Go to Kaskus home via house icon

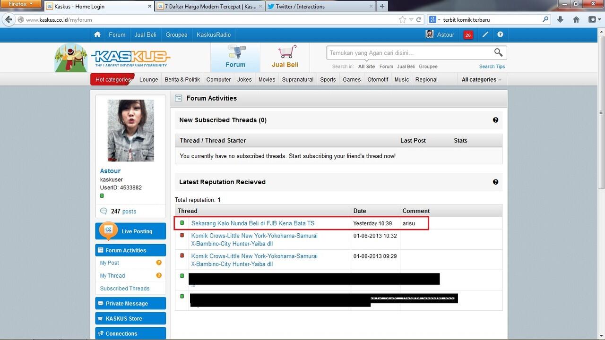point(97,34)
